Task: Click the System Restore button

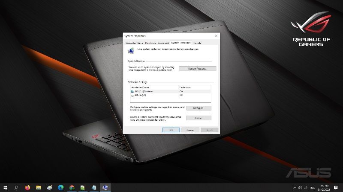Action: tap(198, 69)
